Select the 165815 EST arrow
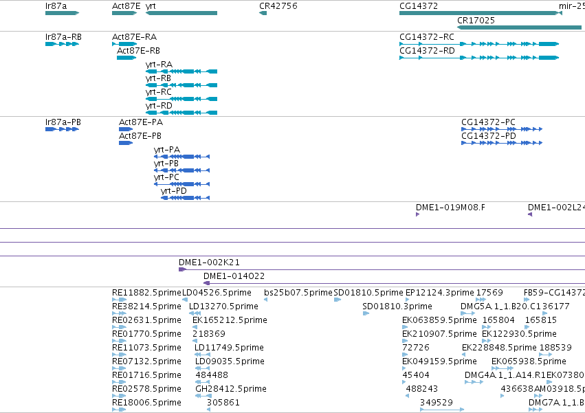Image resolution: width=585 pixels, height=413 pixels. pyautogui.click(x=527, y=327)
